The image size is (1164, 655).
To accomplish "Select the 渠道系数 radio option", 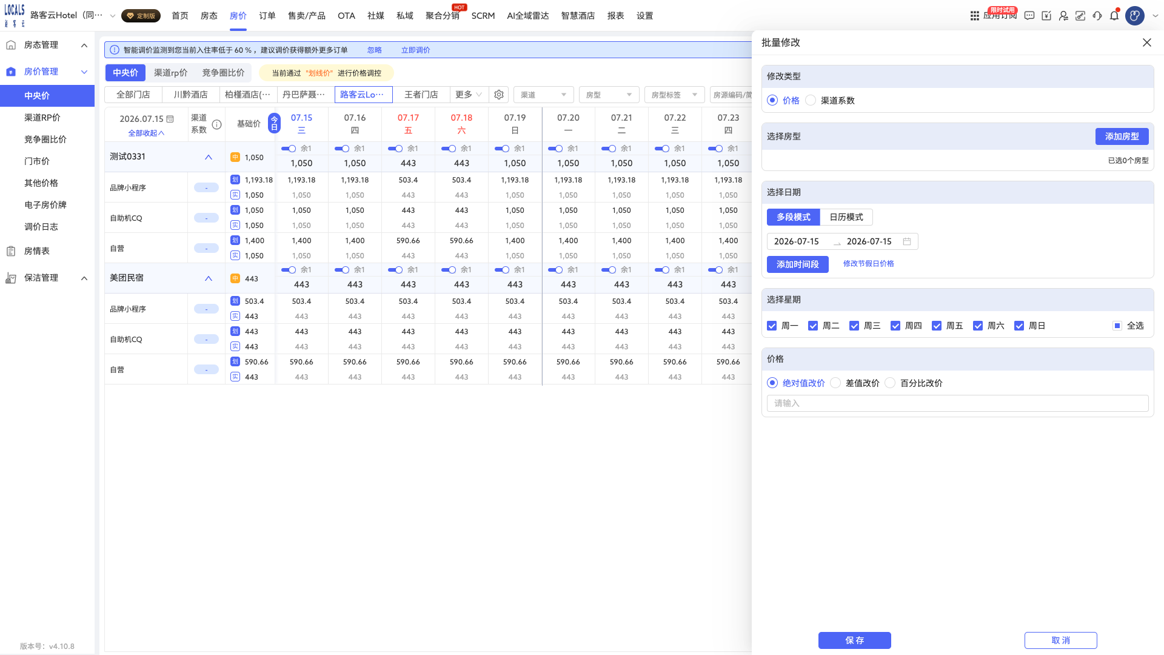I will [811, 101].
